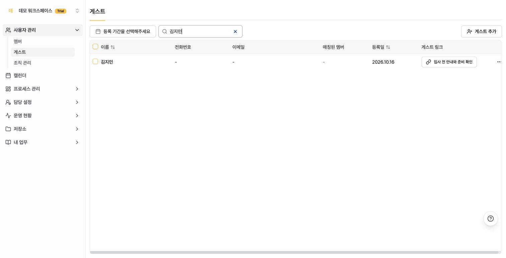Open the 김지민 row more options menu

tap(499, 62)
